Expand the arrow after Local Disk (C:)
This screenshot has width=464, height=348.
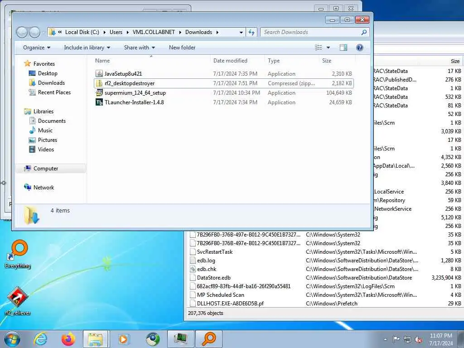105,32
